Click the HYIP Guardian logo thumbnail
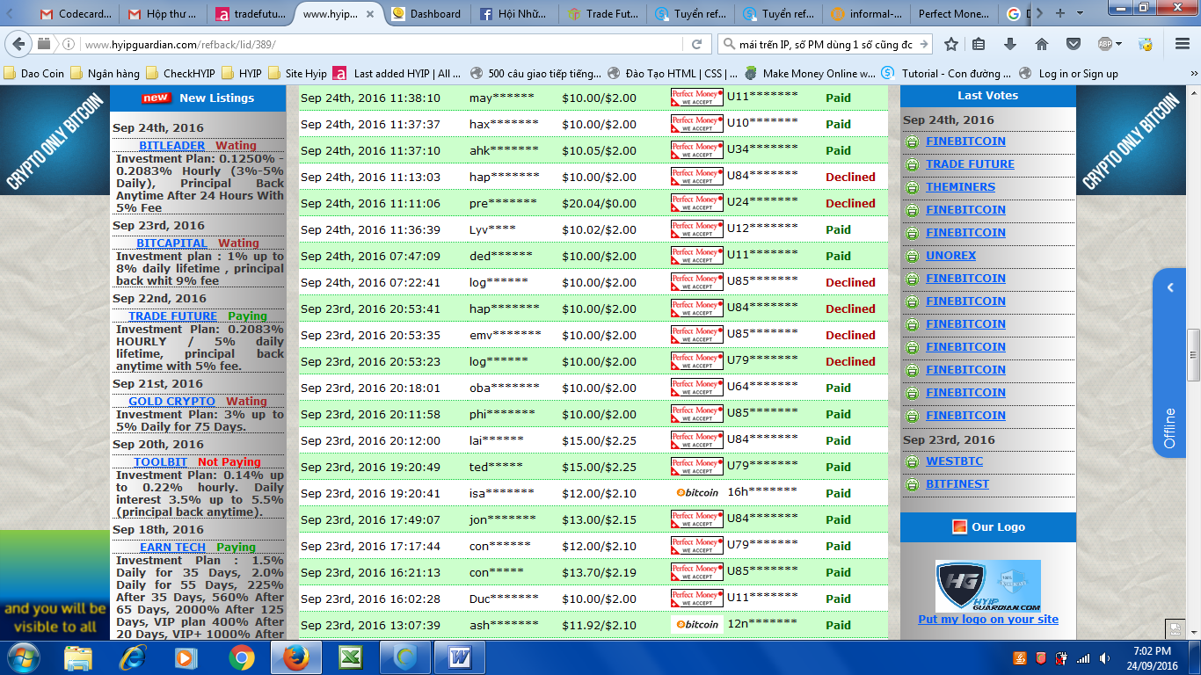This screenshot has height=675, width=1201. (x=988, y=586)
